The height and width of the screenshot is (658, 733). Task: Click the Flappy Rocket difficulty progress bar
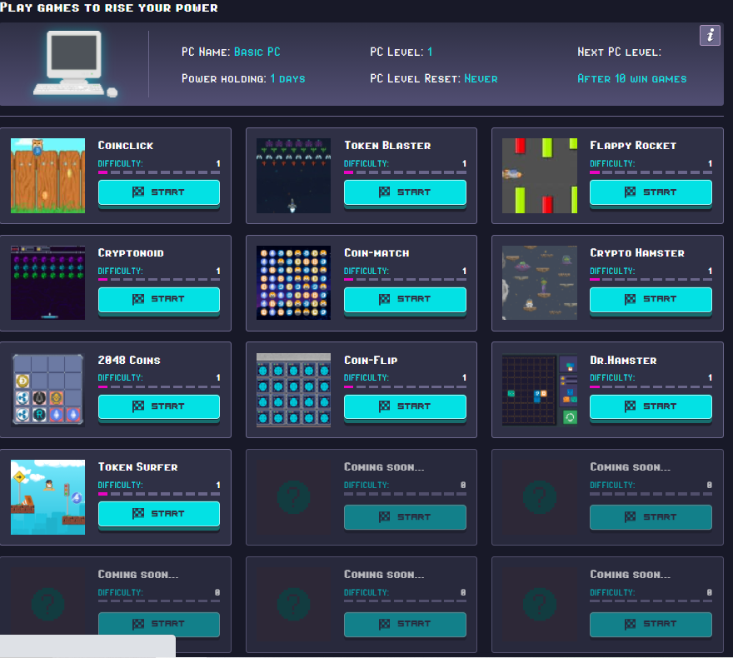tap(651, 172)
